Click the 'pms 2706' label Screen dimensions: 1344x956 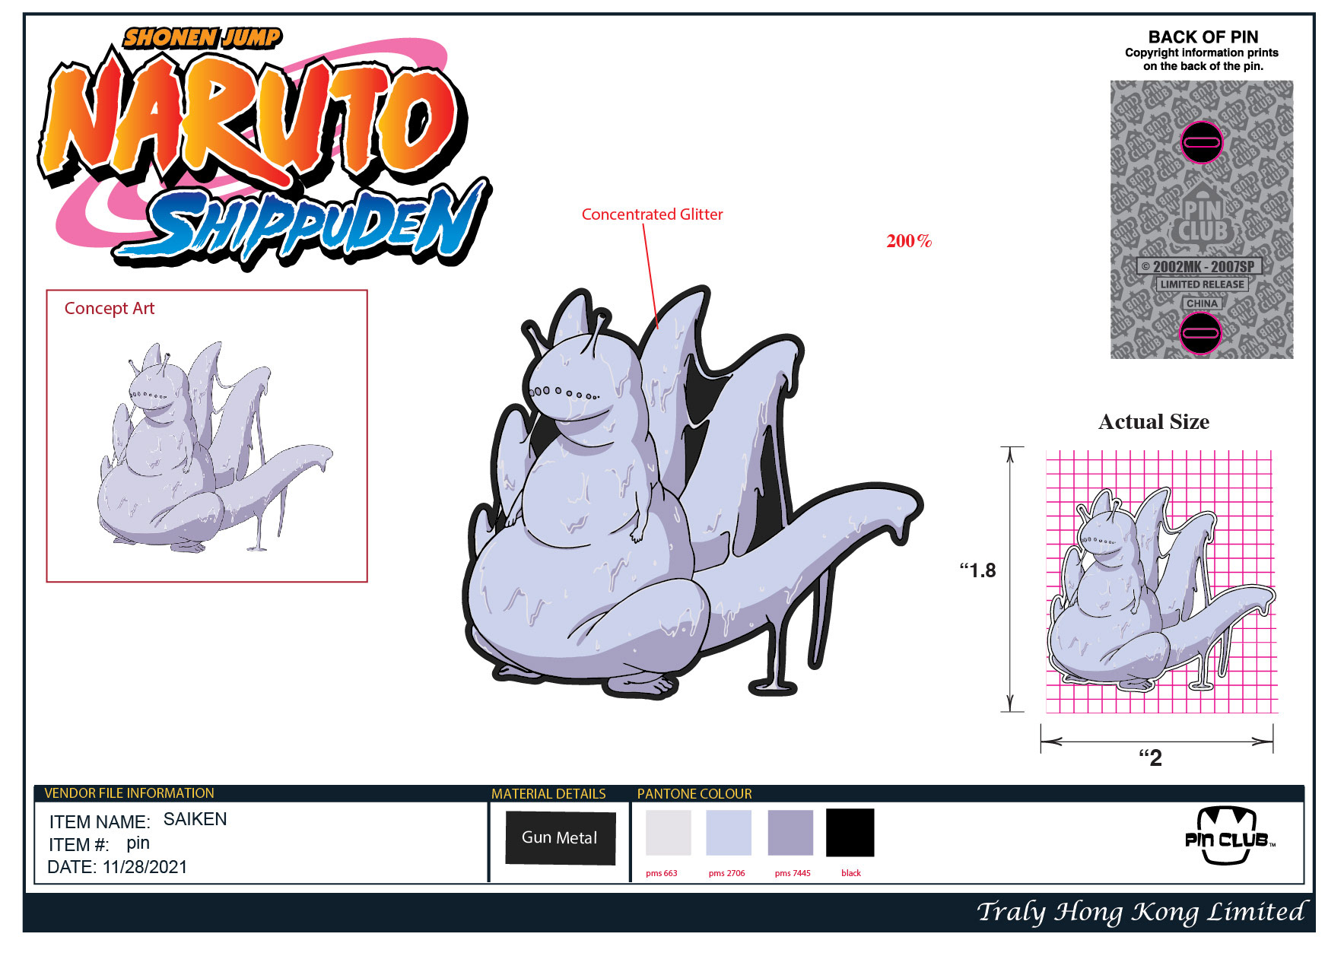(x=726, y=873)
